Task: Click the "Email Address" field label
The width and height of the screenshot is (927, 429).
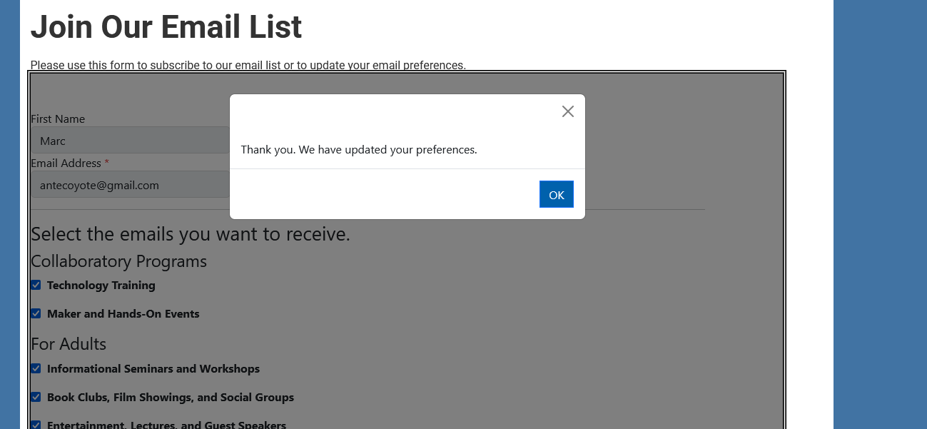Action: coord(66,163)
